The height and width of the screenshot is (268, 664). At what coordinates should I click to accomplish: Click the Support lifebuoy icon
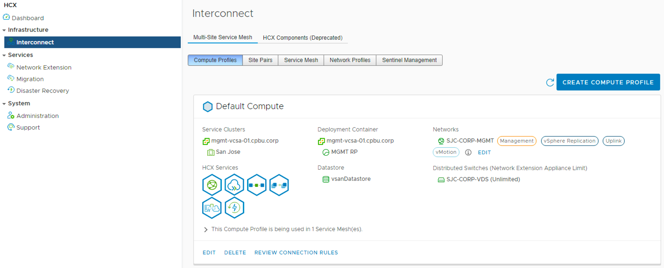coord(11,127)
